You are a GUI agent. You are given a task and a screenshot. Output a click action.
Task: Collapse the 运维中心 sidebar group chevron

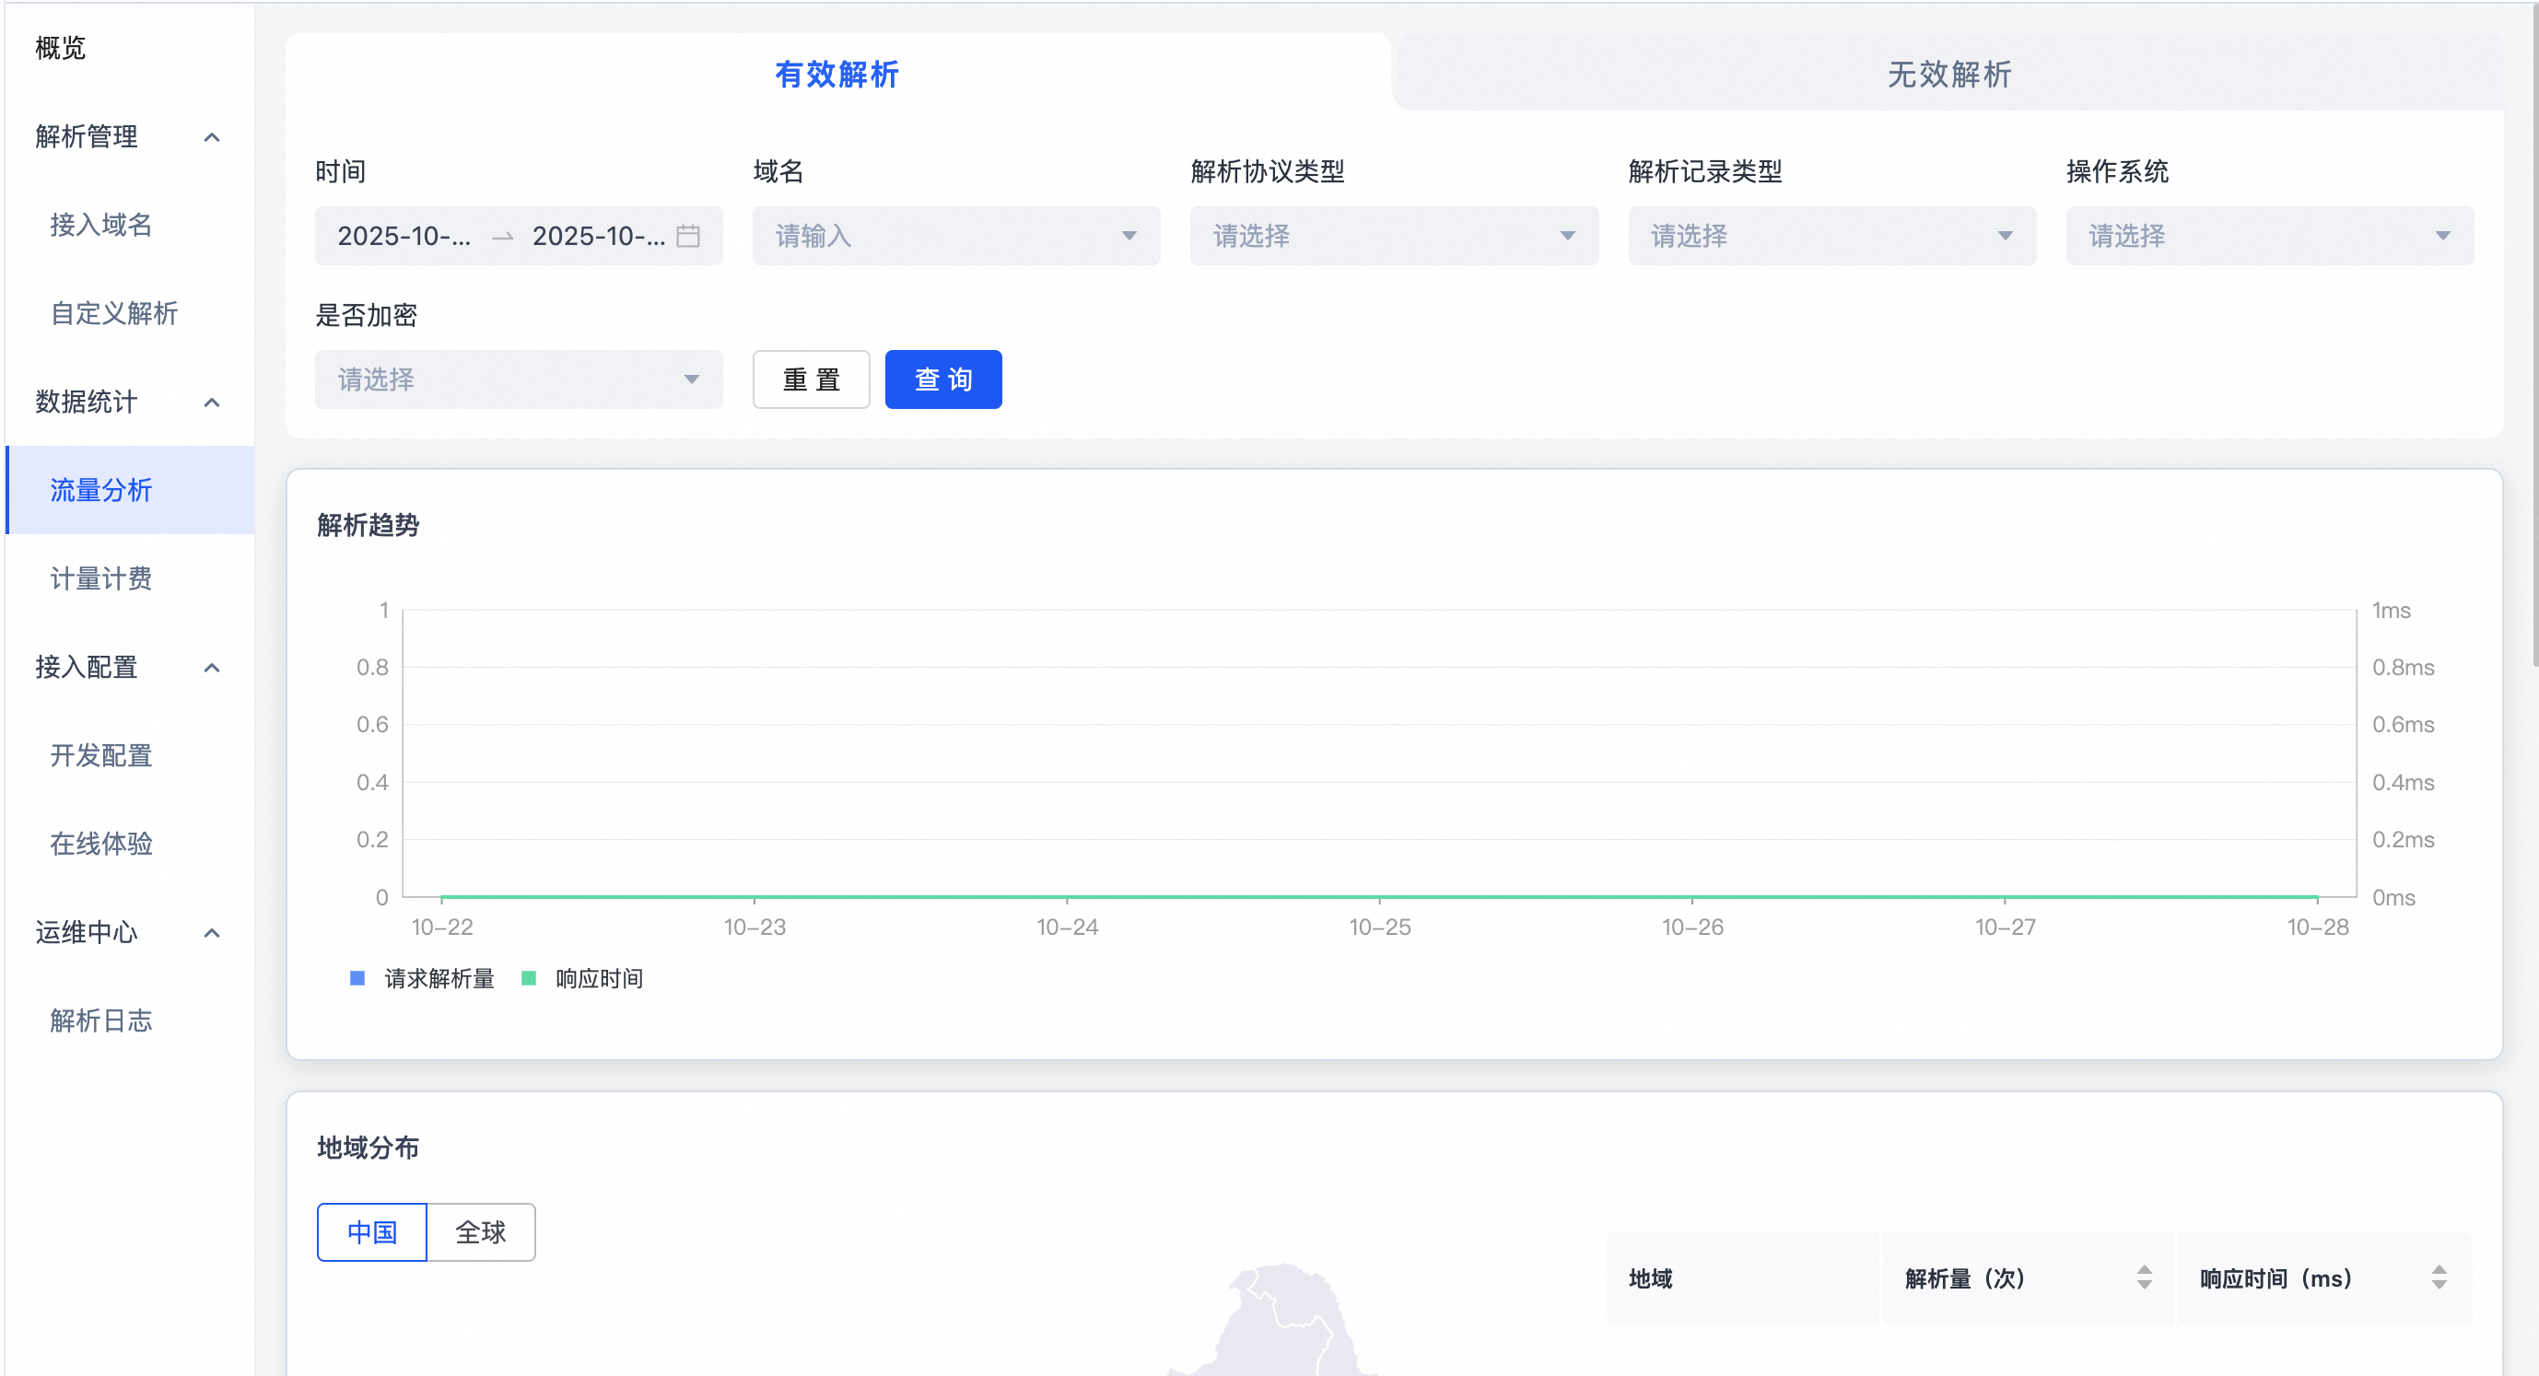click(x=212, y=932)
